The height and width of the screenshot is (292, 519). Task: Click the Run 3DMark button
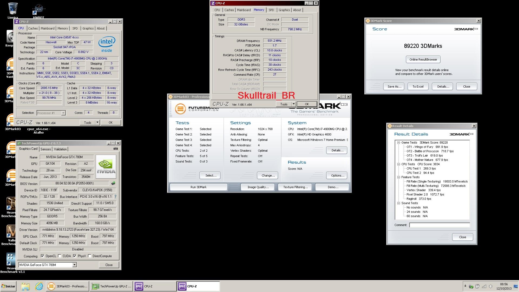(198, 187)
